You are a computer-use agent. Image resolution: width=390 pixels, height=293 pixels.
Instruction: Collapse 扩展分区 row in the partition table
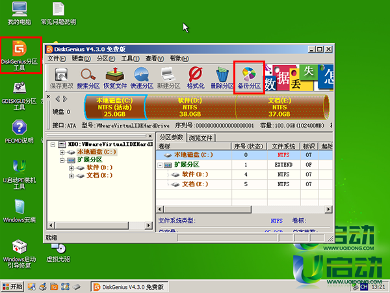(x=161, y=165)
